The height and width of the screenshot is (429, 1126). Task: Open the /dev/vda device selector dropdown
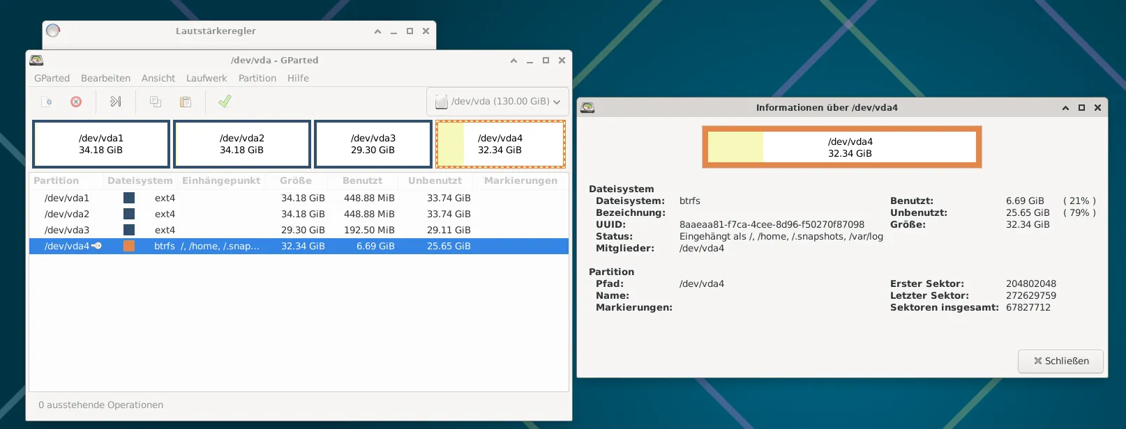[497, 102]
